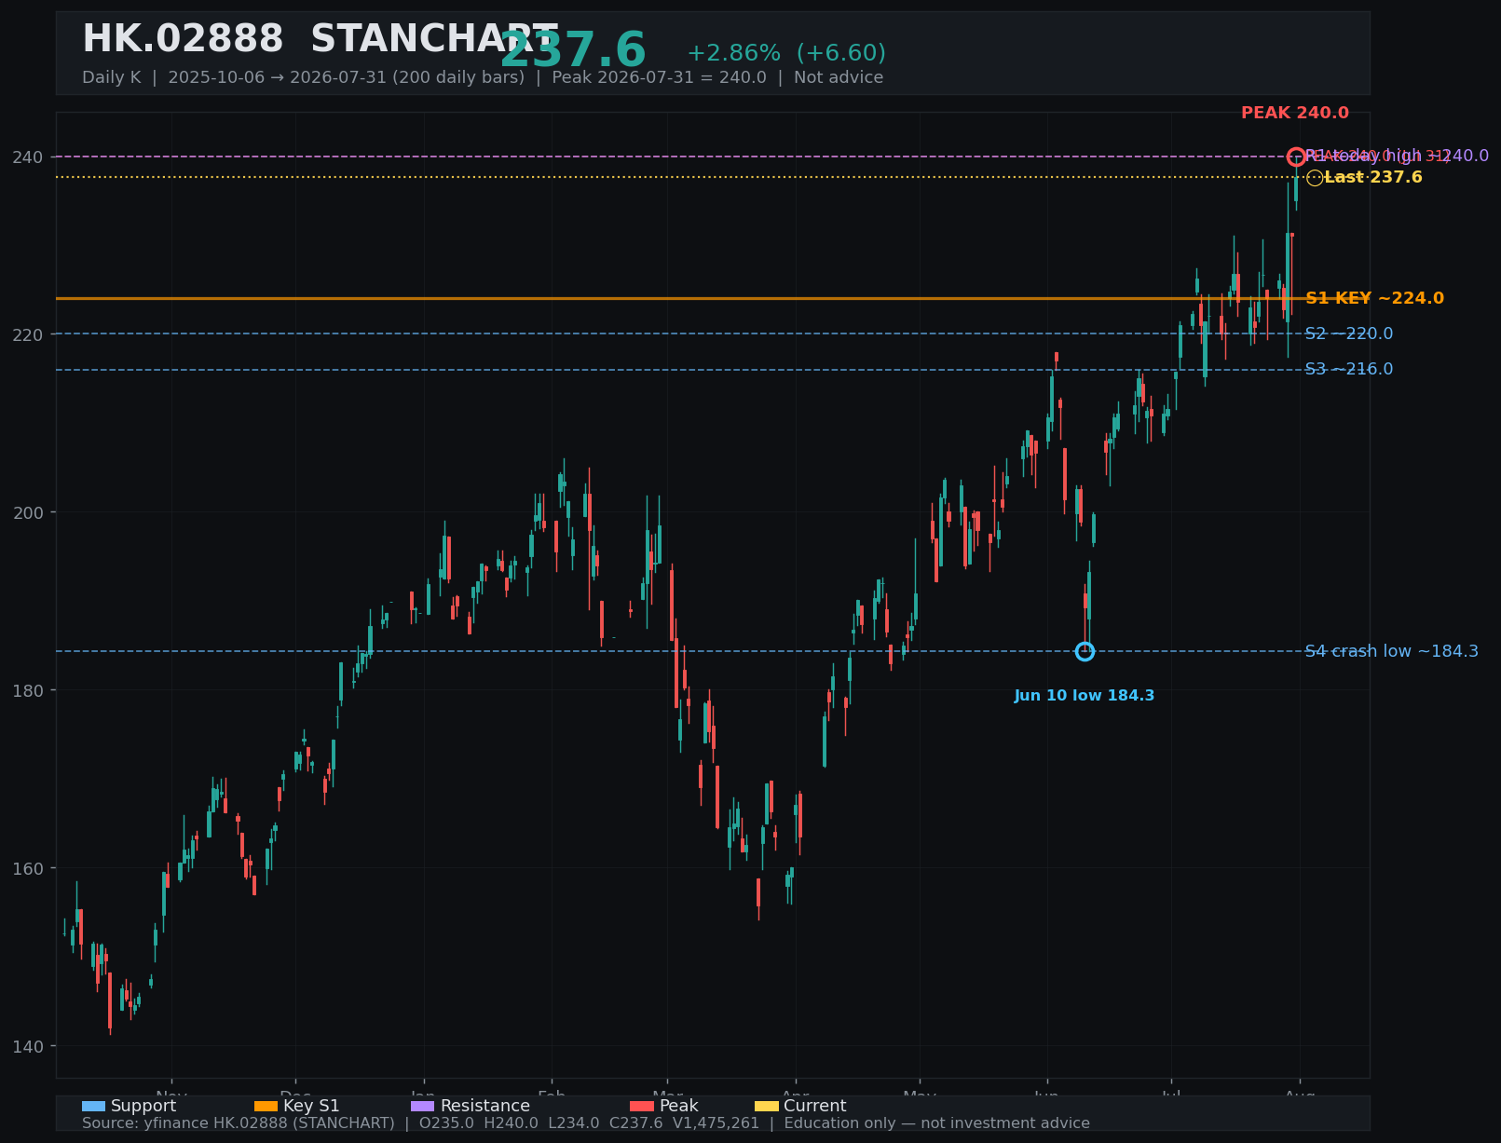Click the "Support" legend label

click(143, 1106)
